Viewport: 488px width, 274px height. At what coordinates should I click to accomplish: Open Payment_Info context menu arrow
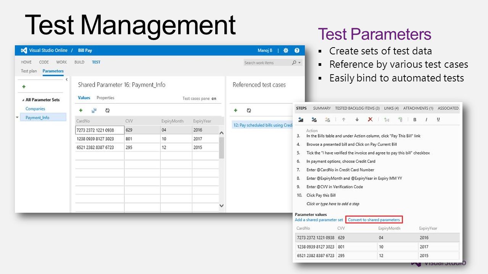click(x=17, y=118)
